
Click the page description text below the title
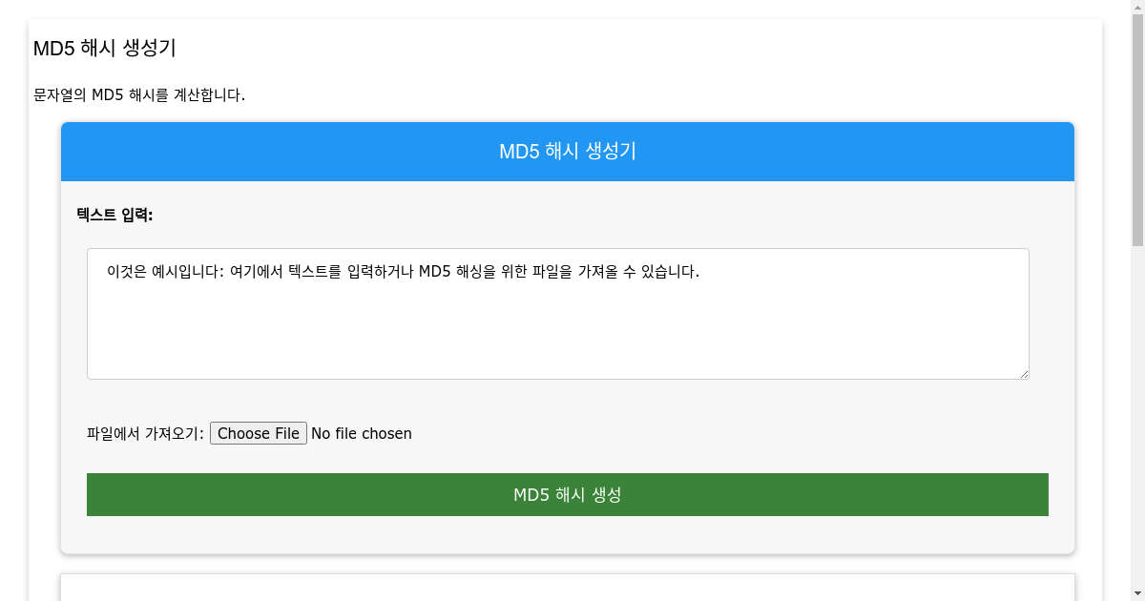(140, 94)
